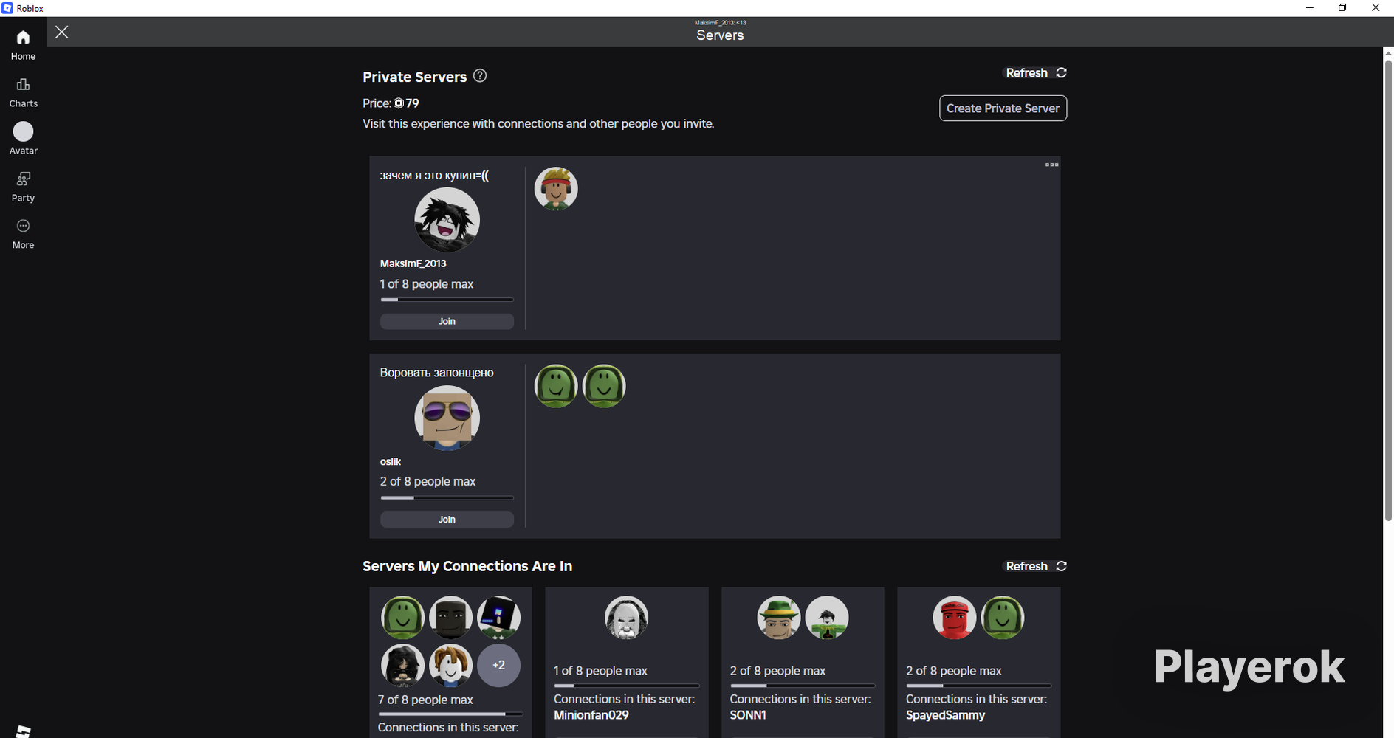Click the Roblox icon in the title bar
The width and height of the screenshot is (1394, 738).
[x=7, y=8]
